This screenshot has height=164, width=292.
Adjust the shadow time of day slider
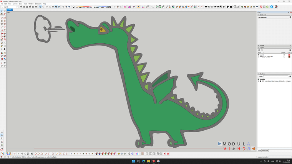pyautogui.click(x=103, y=7)
